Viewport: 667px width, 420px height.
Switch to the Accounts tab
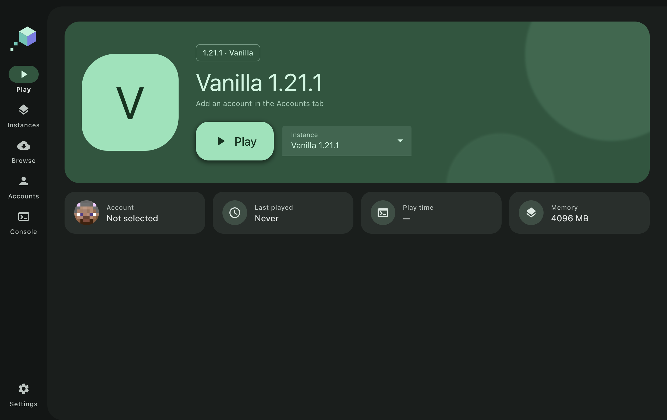tap(24, 187)
